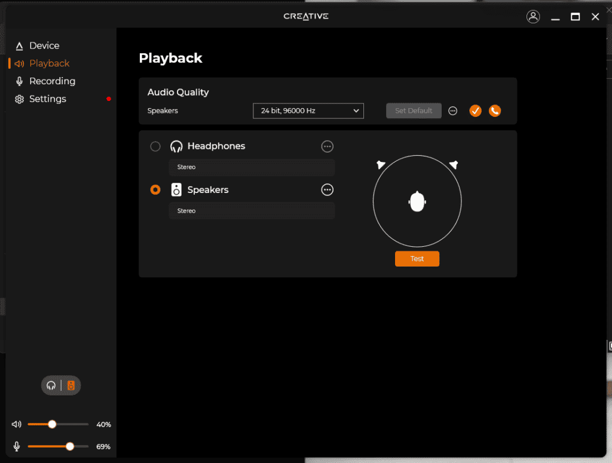Click the Set Default button
The image size is (612, 463).
(414, 111)
